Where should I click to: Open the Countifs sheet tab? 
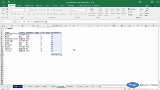(x=70, y=86)
